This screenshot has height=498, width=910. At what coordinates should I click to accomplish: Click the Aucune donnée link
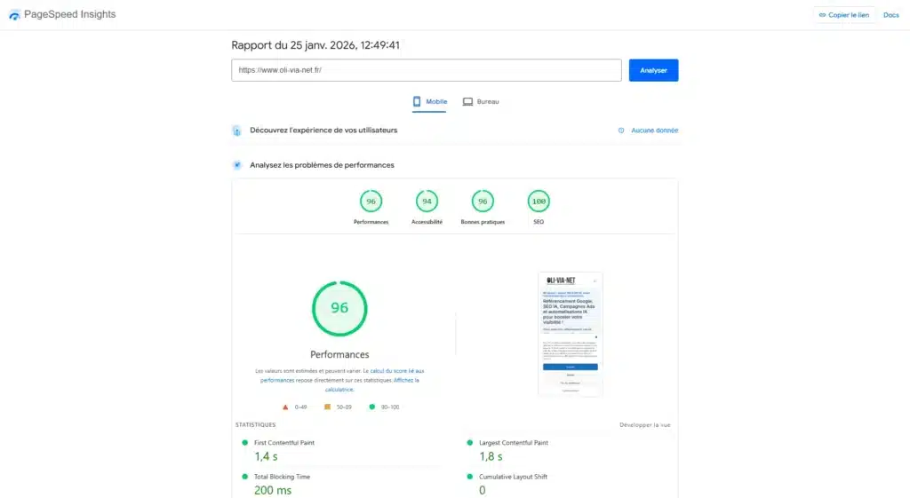click(655, 130)
